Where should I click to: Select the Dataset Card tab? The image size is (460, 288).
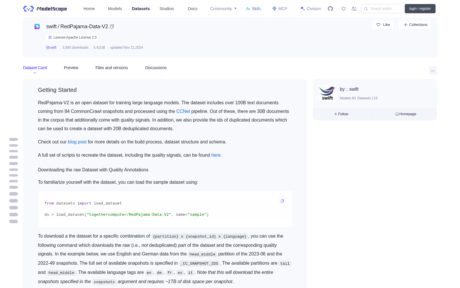pyautogui.click(x=35, y=68)
